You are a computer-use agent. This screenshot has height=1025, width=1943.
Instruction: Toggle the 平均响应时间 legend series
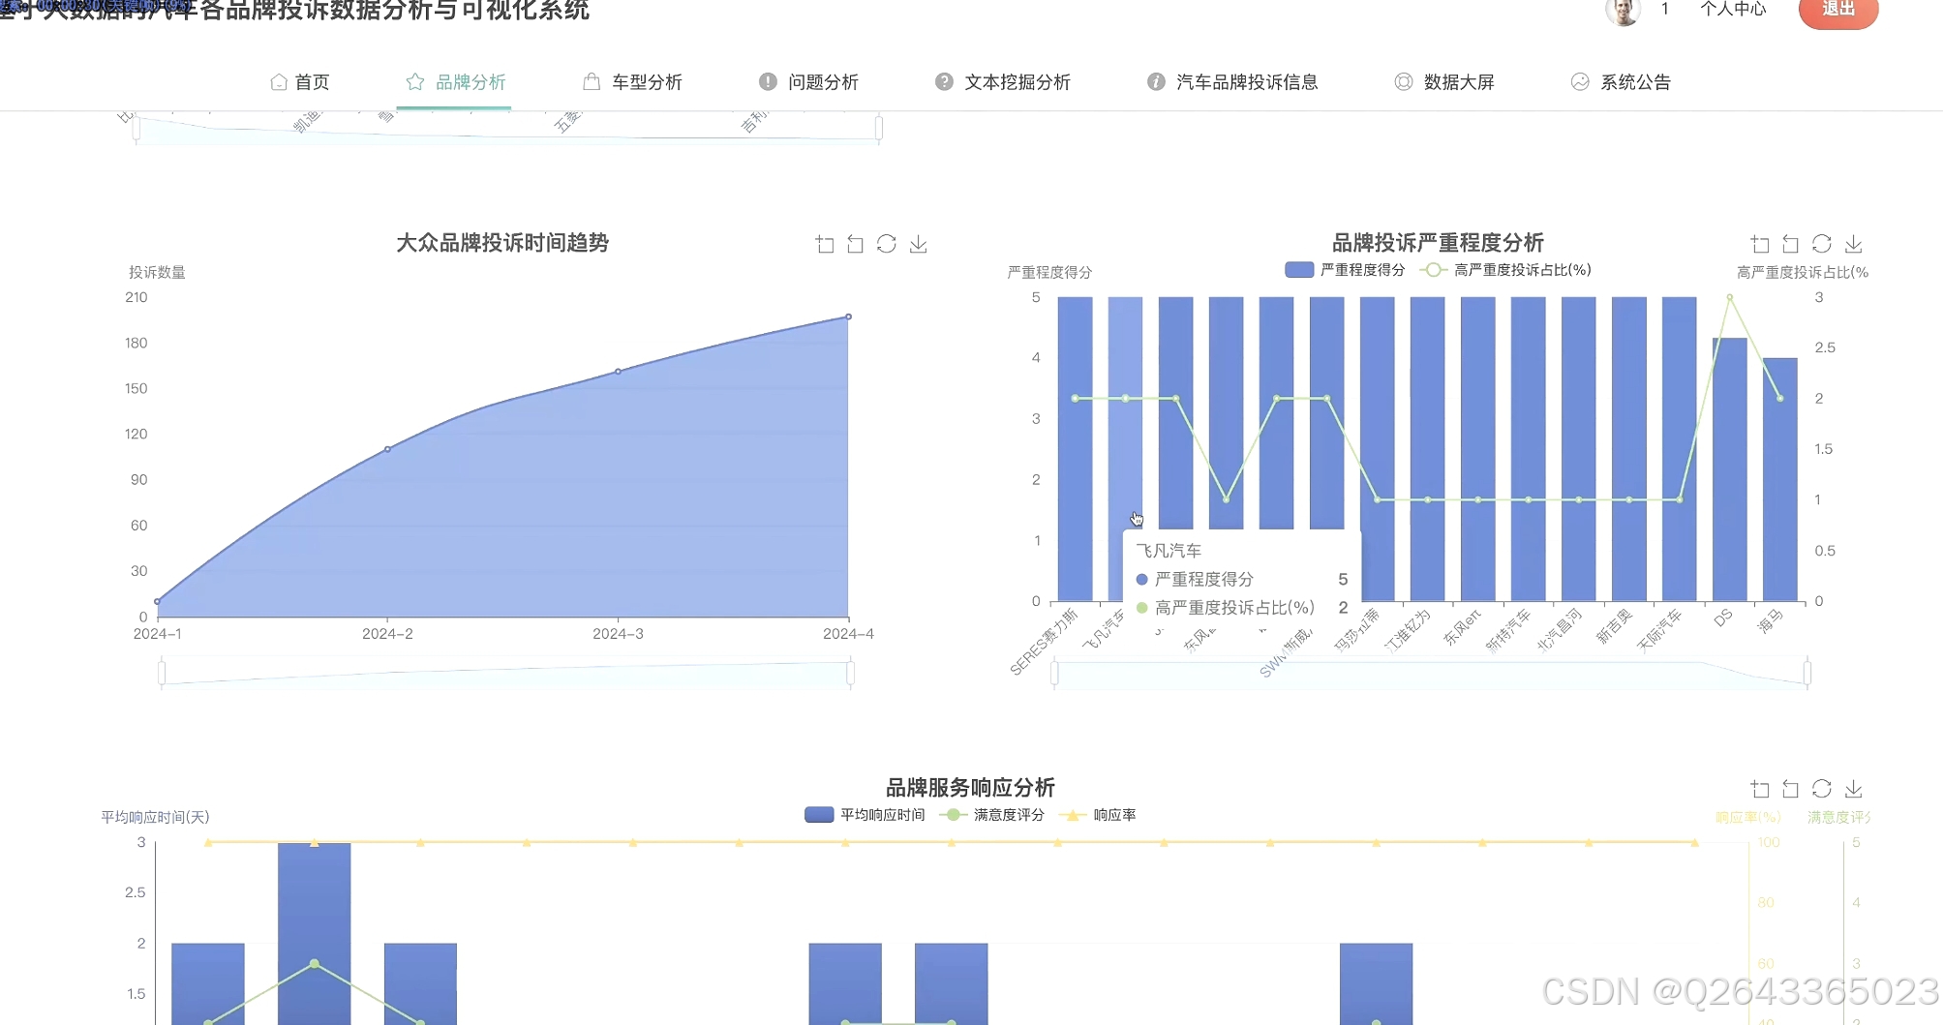pyautogui.click(x=865, y=815)
